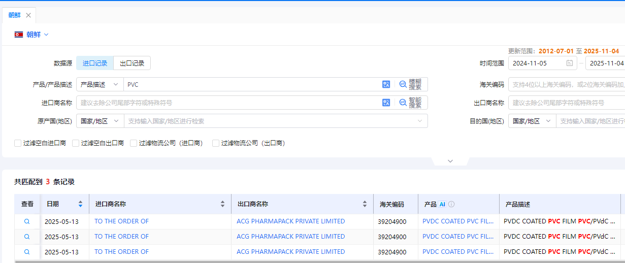Viewport: 625px width, 263px height.
Task: Switch to 出口记录 data source
Action: point(132,63)
